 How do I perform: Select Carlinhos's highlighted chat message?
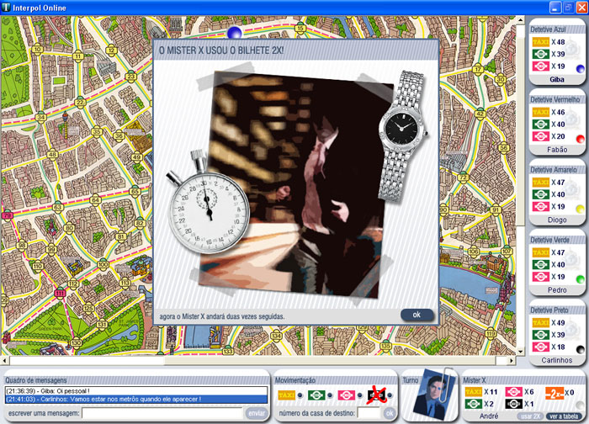coord(136,400)
